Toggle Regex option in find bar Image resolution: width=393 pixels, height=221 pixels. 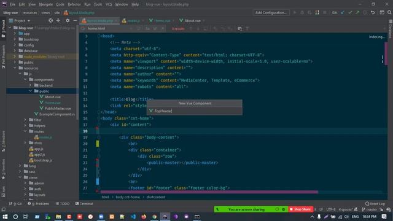tap(162, 29)
